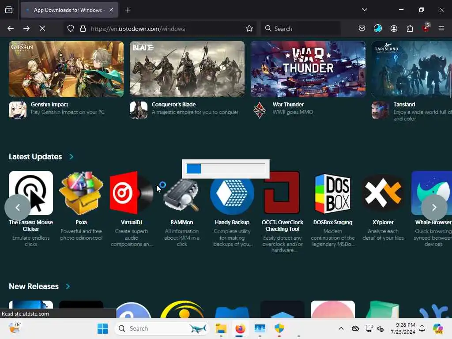Open the Whale Browser icon
This screenshot has width=452, height=339.
[432, 192]
